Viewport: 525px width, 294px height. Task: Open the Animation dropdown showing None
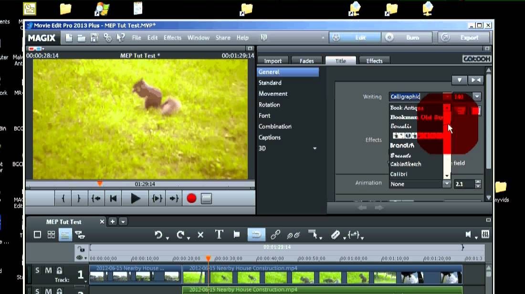[x=447, y=184]
